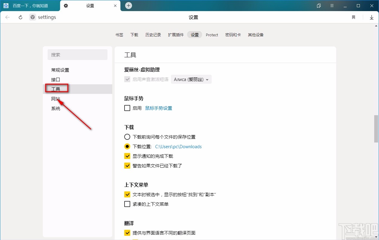
Task: Switch to the 密码和卡 section
Action: pos(233,35)
